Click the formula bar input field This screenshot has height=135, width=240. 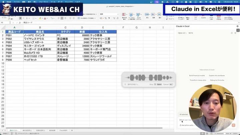point(130,23)
